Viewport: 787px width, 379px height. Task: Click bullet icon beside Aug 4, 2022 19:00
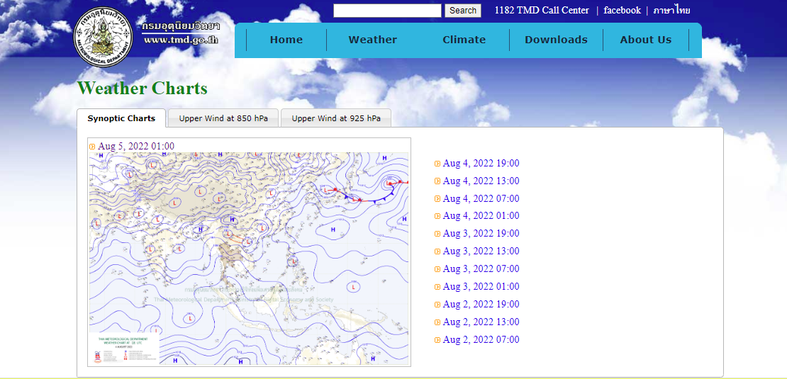(437, 164)
